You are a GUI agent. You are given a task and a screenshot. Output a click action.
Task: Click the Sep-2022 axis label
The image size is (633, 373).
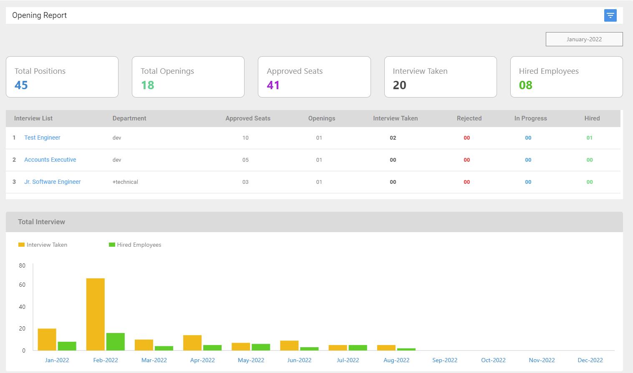445,360
